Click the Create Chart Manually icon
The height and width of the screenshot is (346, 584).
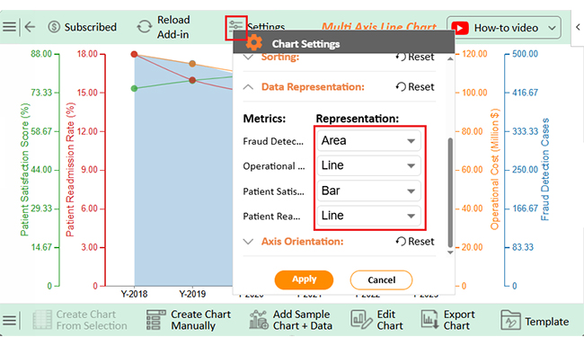click(x=155, y=320)
